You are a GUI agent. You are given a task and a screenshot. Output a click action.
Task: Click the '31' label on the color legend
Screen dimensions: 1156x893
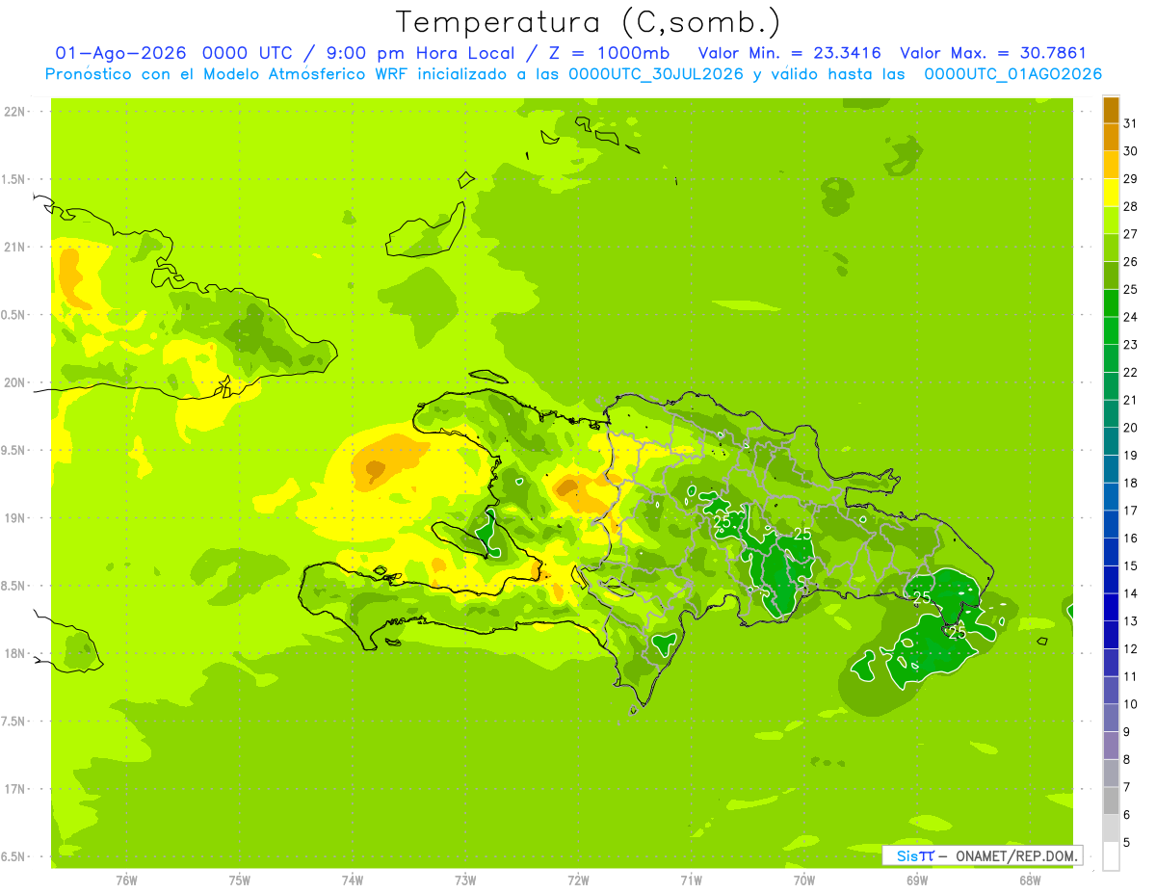click(1131, 123)
